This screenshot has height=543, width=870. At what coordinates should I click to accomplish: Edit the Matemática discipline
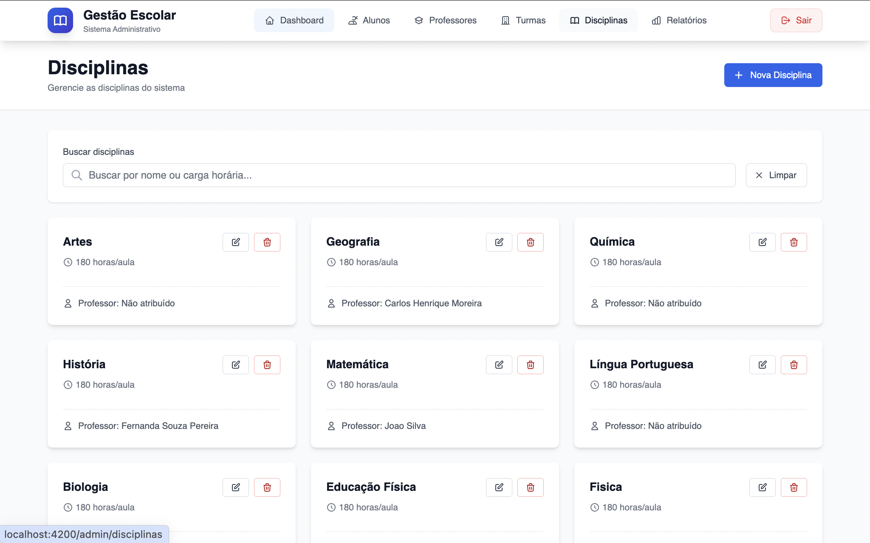tap(499, 365)
